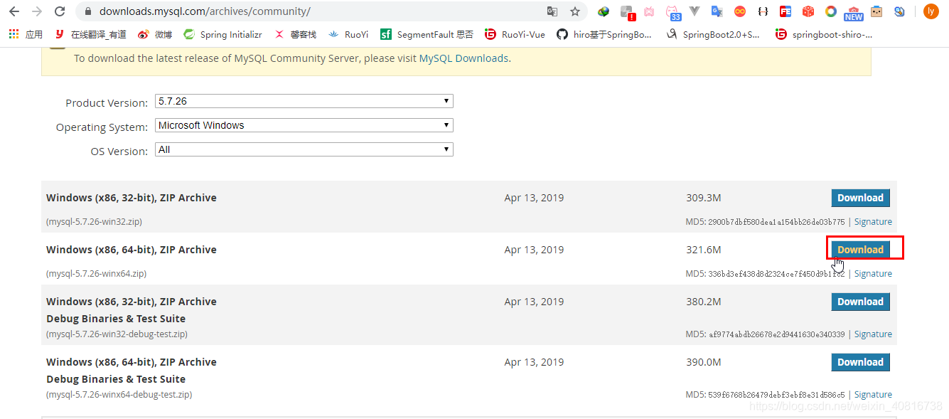This screenshot has height=419, width=949.
Task: Download the 64-bit ZIP Archive (321.6M)
Action: point(860,250)
